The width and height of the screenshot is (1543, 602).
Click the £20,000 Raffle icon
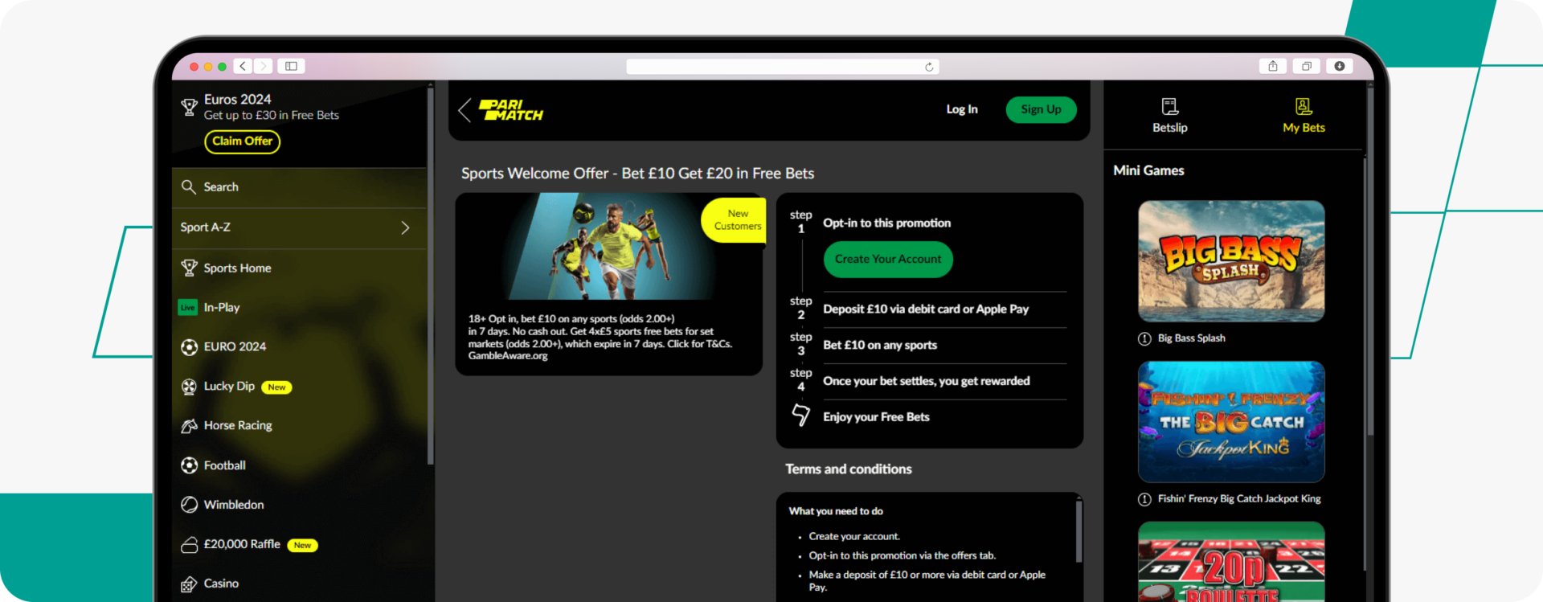(x=189, y=545)
